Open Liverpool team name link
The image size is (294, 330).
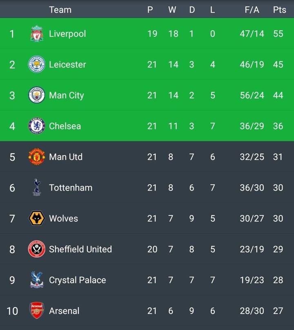67,34
